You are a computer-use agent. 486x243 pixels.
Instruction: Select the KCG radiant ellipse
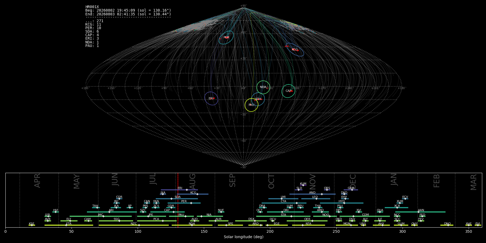pos(295,50)
